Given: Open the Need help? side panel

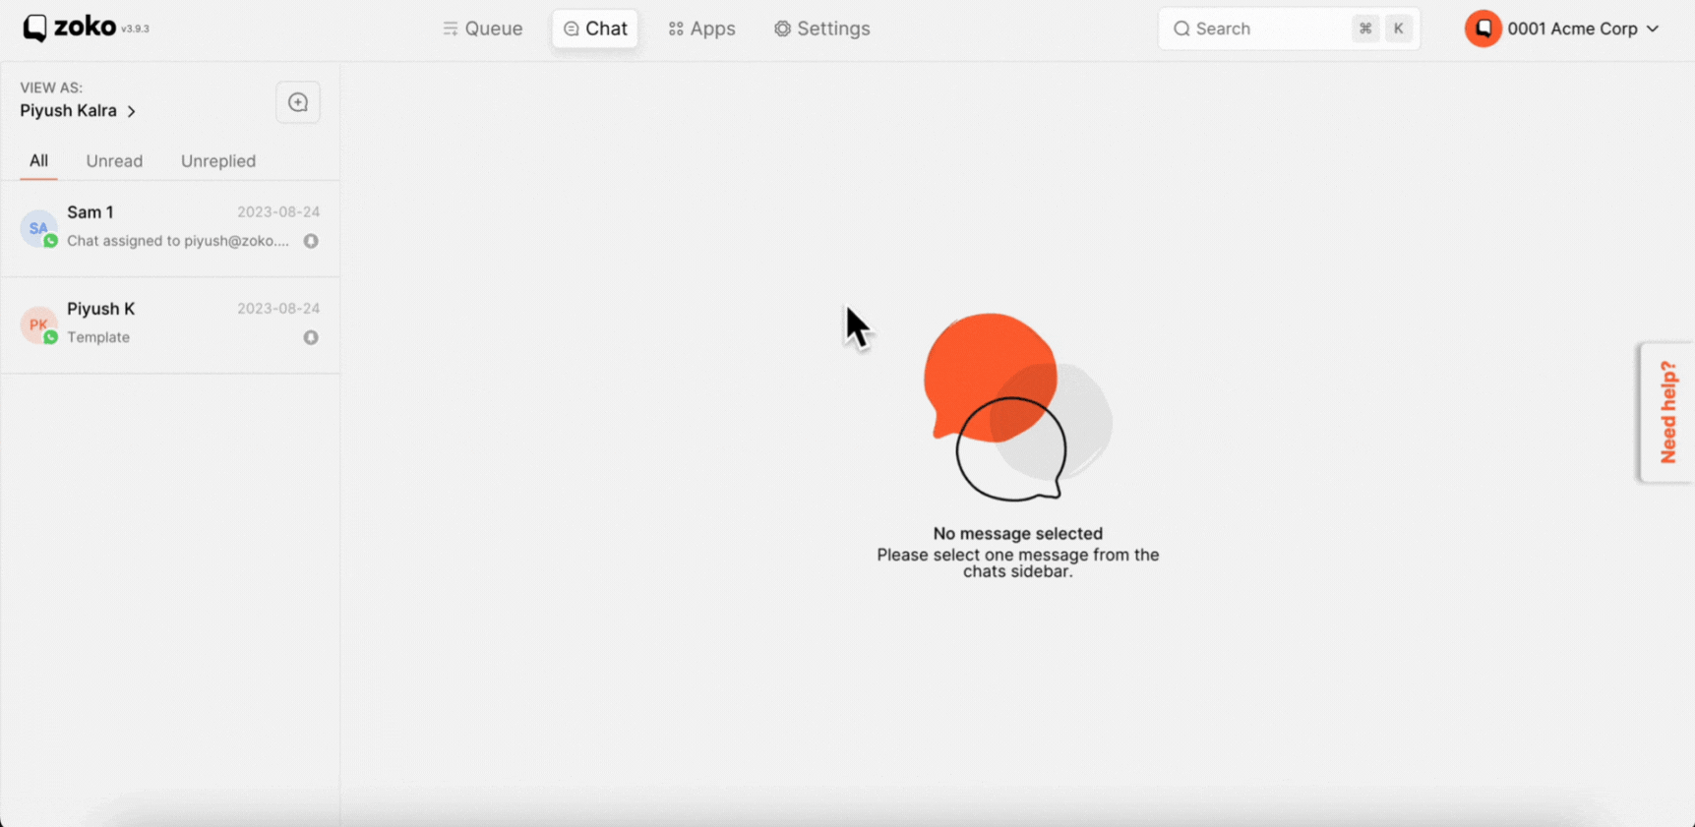Looking at the screenshot, I should coord(1667,412).
